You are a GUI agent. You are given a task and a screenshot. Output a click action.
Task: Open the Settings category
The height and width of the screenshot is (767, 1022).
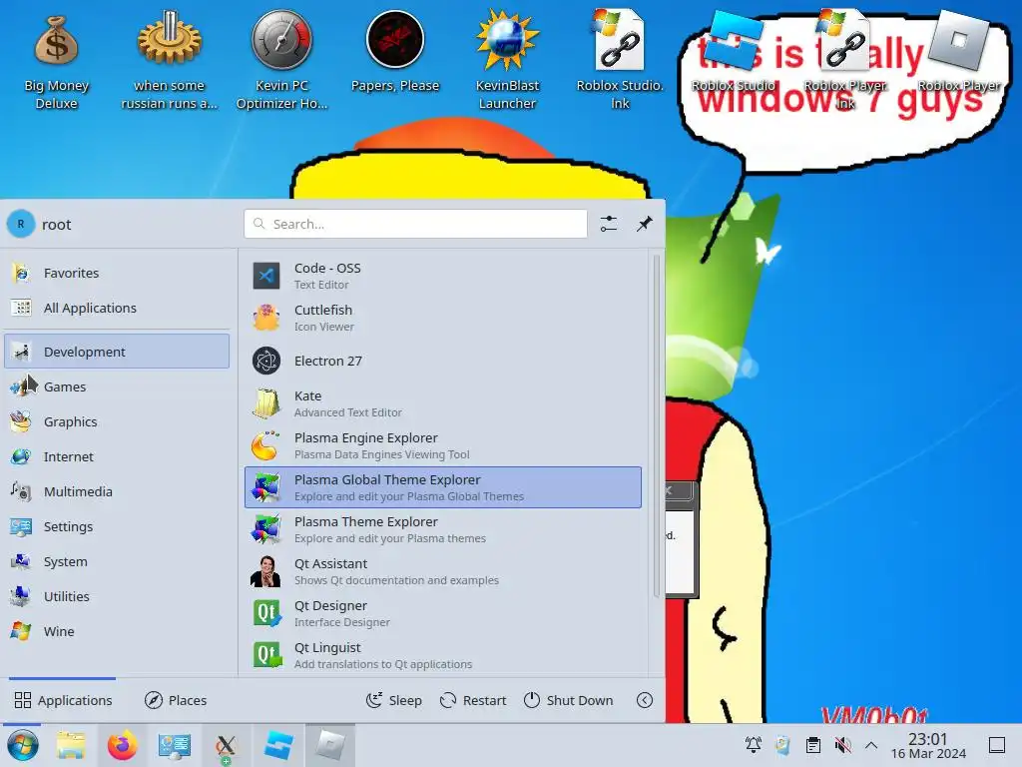coord(118,526)
